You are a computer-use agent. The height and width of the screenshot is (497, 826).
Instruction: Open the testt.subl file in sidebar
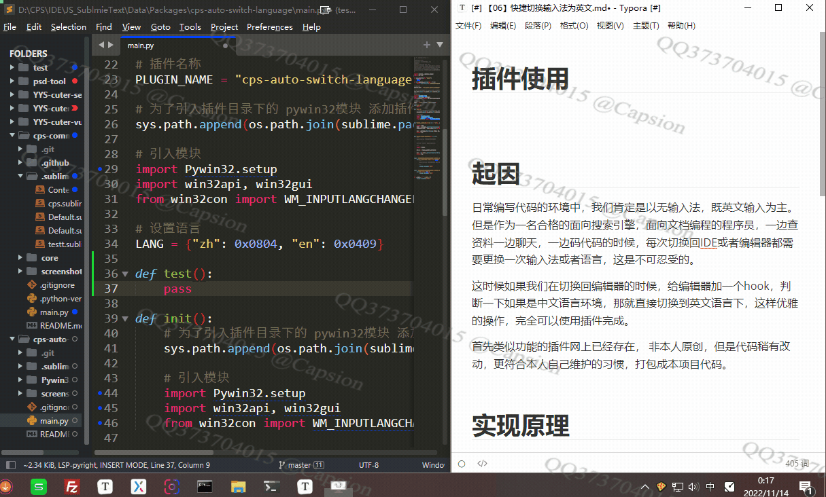pos(58,244)
